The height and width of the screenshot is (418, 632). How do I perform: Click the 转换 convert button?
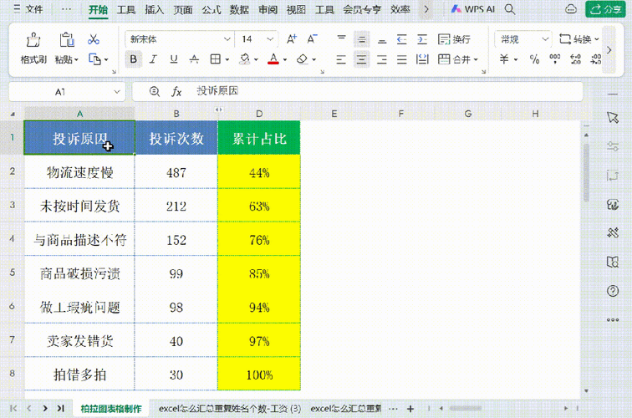coord(578,39)
